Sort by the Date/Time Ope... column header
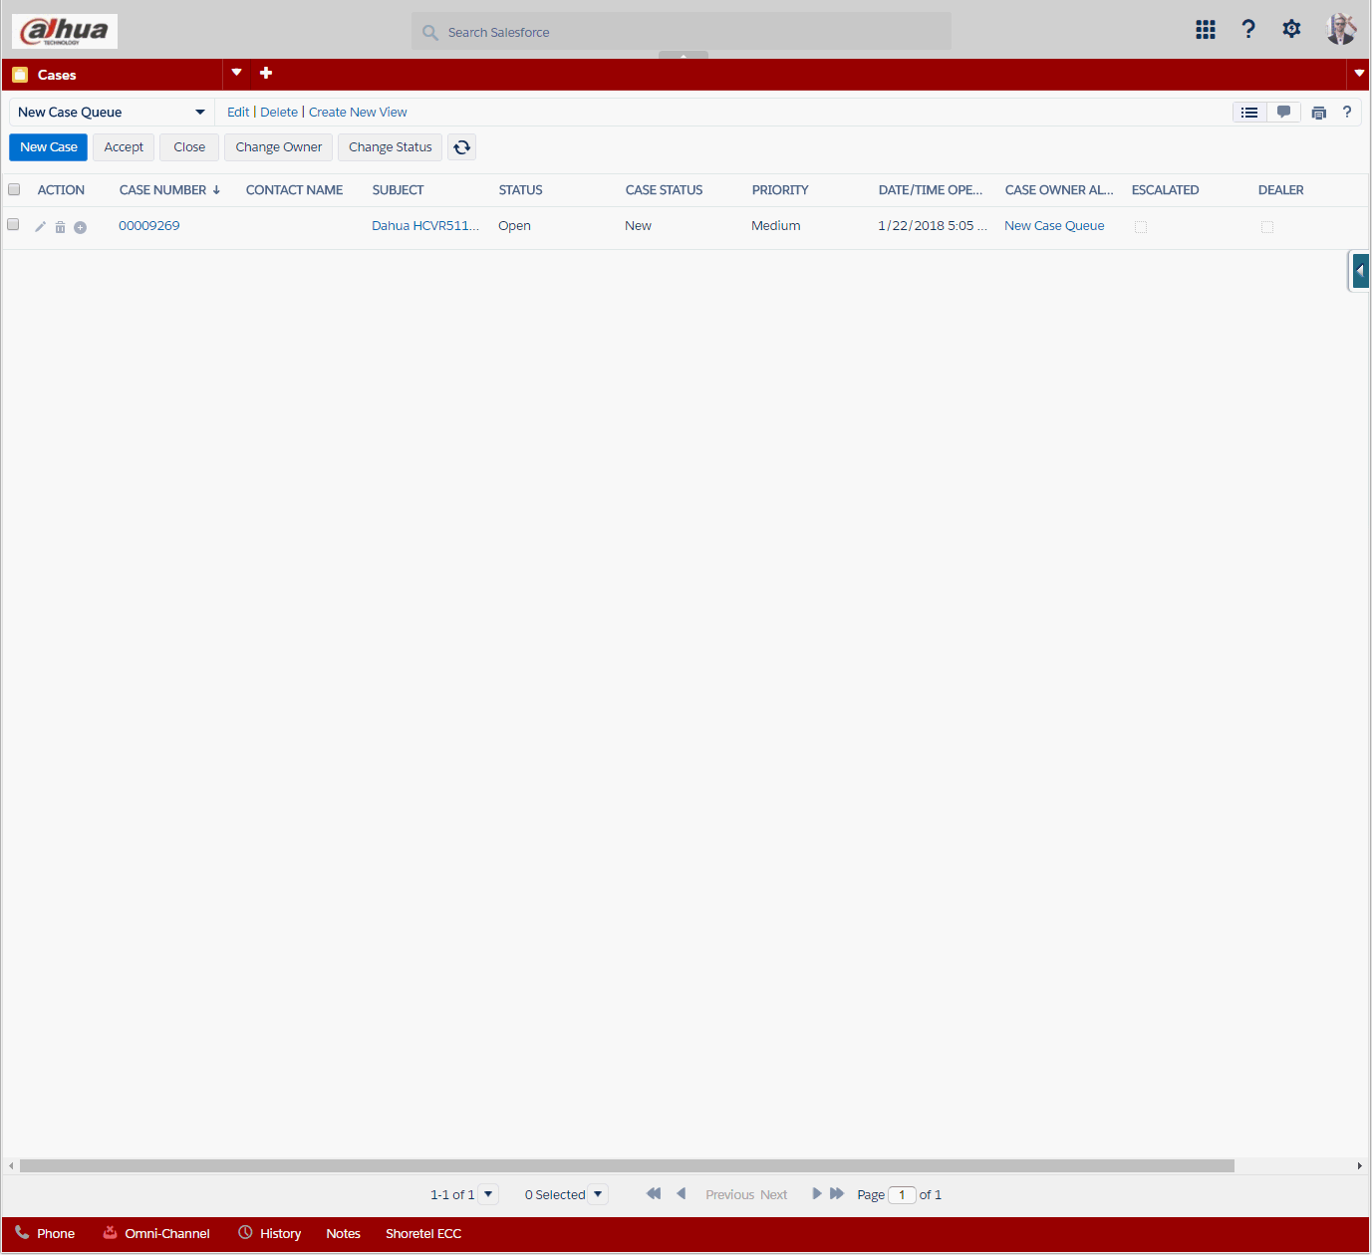 (x=931, y=190)
